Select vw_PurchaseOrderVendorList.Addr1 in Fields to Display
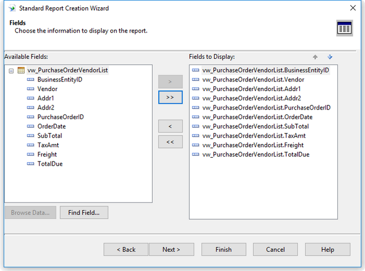Image resolution: width=365 pixels, height=271 pixels. click(252, 89)
